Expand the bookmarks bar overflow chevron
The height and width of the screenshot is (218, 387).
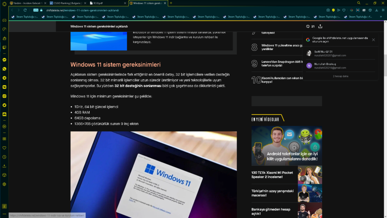tap(381, 17)
